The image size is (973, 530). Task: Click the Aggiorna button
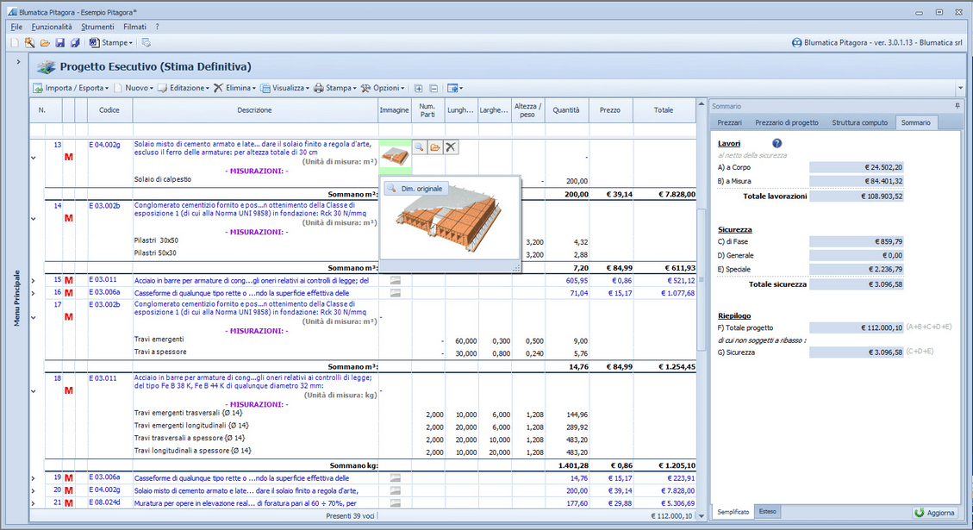click(934, 513)
